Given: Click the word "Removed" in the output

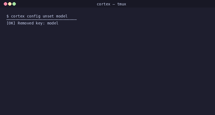Looking at the screenshot, I should click(x=26, y=23).
